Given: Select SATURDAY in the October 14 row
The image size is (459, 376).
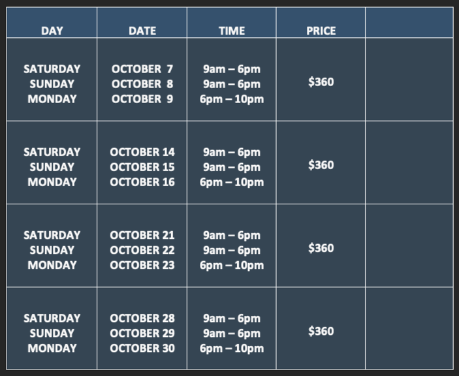Looking at the screenshot, I should (x=52, y=152).
